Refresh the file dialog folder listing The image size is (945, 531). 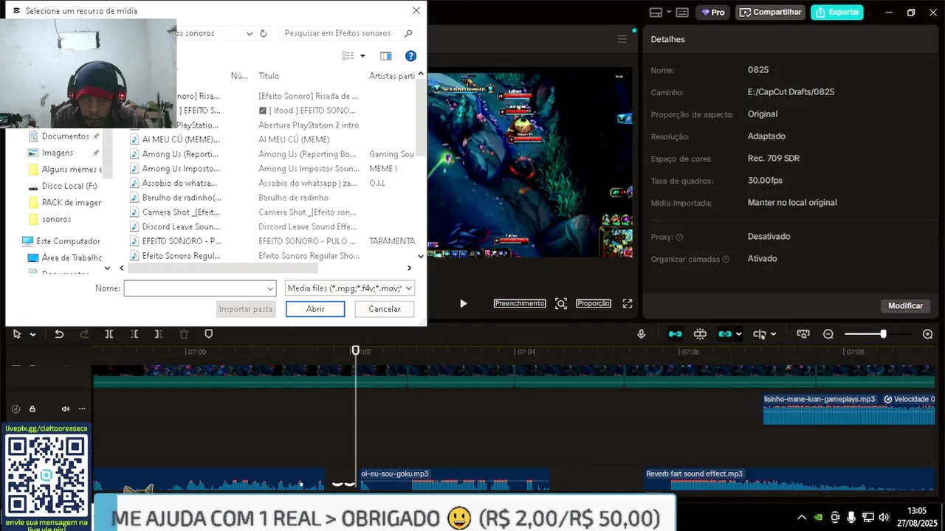[x=264, y=33]
